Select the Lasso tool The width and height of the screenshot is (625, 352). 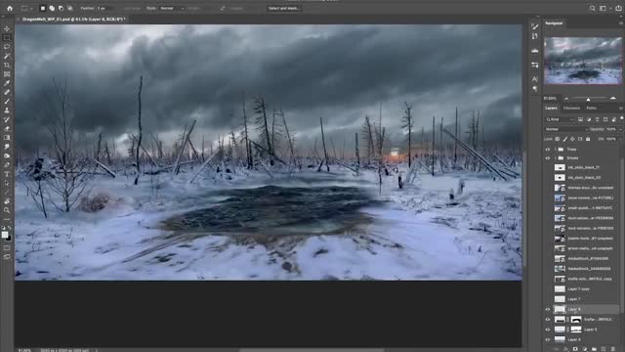(7, 47)
